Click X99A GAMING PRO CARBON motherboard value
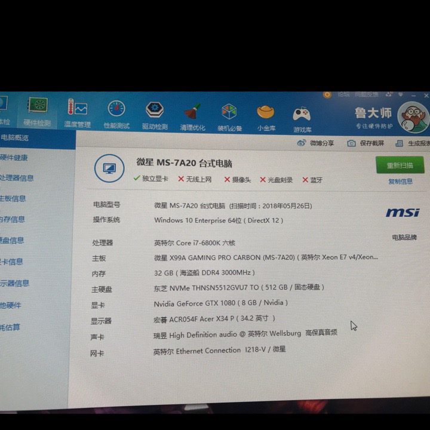The width and height of the screenshot is (430, 430). (266, 257)
